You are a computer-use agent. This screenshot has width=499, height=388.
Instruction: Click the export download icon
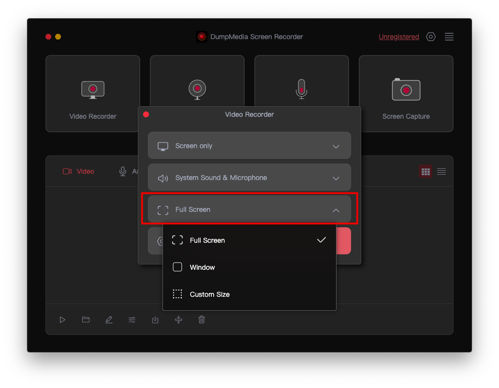[x=155, y=320]
